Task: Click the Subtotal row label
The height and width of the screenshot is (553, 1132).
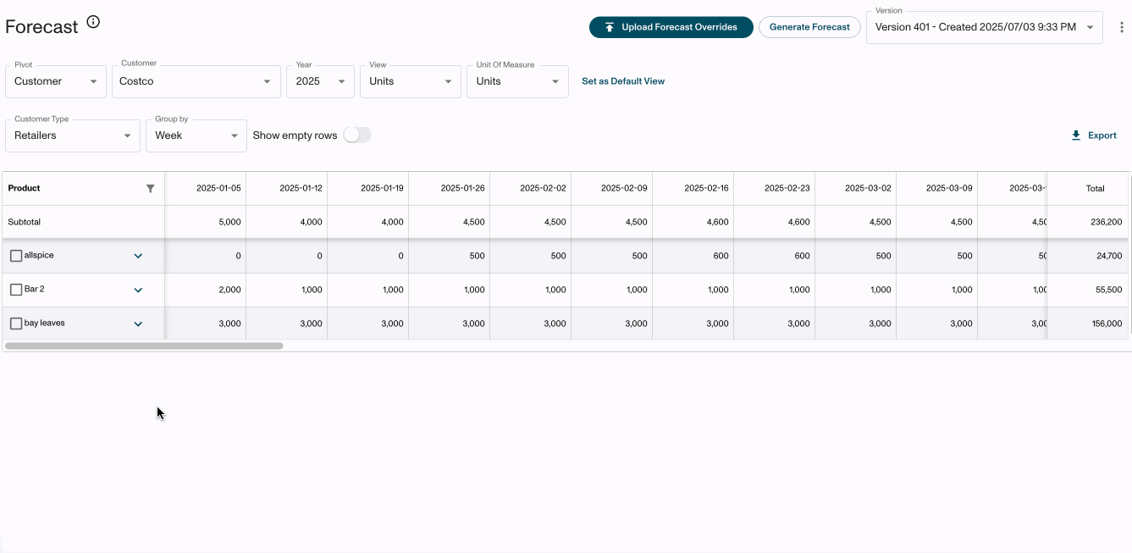Action: [25, 222]
